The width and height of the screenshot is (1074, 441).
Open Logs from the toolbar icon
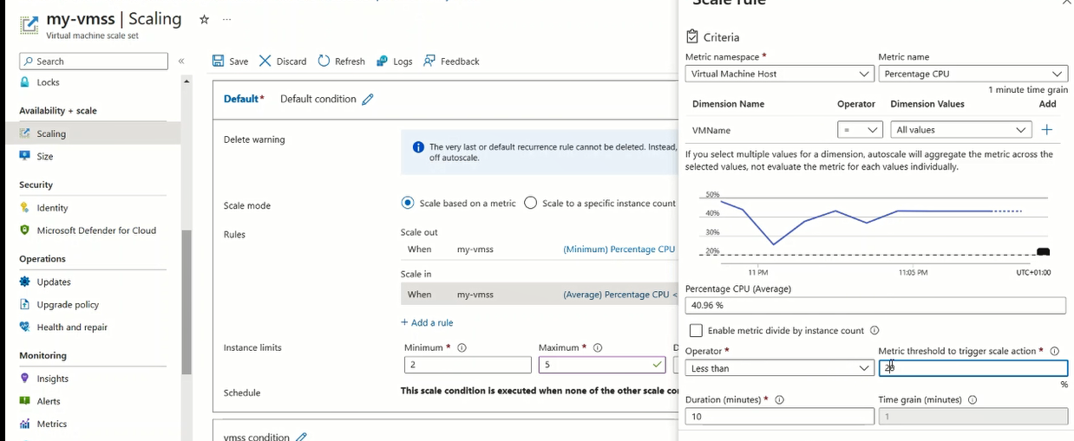coord(383,62)
